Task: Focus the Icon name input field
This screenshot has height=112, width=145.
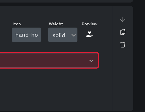Action: pyautogui.click(x=26, y=35)
